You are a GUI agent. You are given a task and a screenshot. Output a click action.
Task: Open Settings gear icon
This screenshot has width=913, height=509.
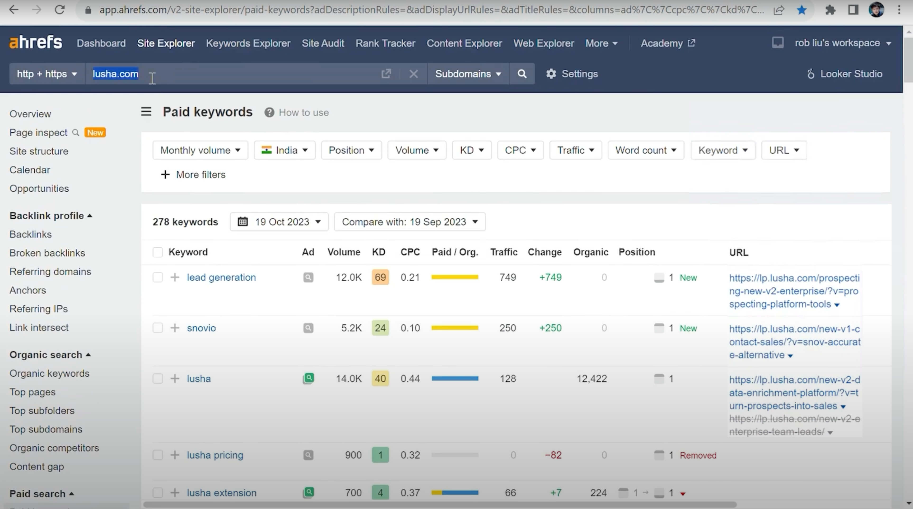click(x=551, y=74)
